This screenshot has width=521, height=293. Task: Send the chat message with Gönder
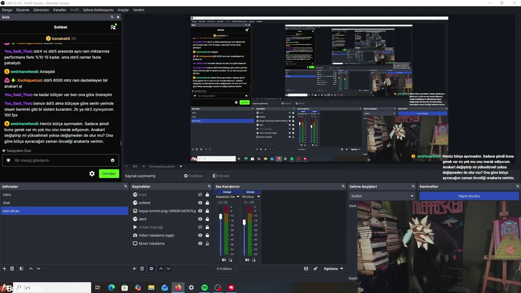tap(109, 174)
